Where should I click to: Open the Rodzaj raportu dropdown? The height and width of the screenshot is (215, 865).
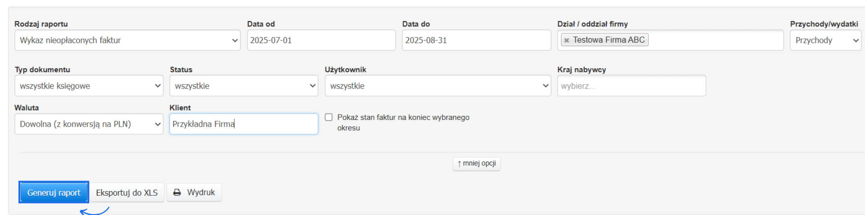tap(127, 40)
